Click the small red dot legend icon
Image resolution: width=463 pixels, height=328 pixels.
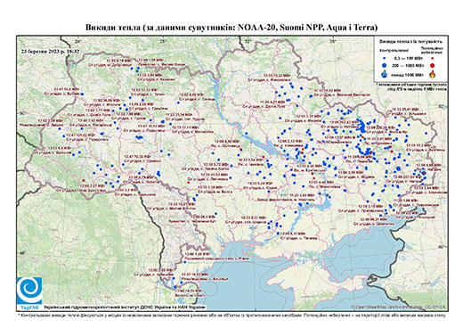click(433, 59)
